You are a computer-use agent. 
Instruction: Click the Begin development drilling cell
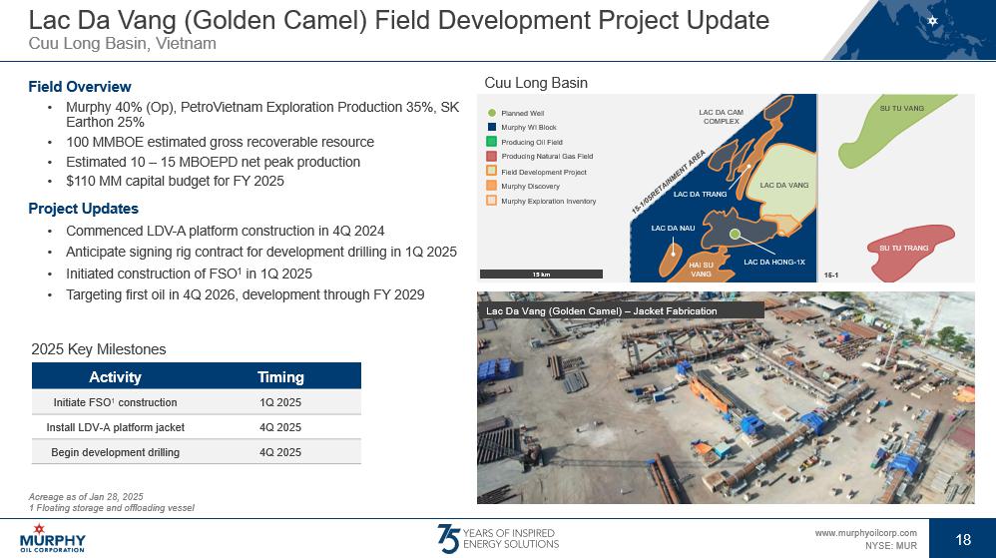115,452
